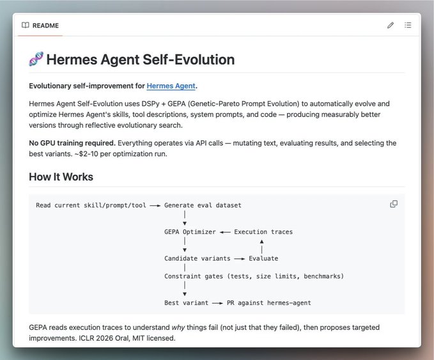Image resolution: width=434 pixels, height=360 pixels.
Task: Click 'Execution traces' in diagram
Action: 263,231
